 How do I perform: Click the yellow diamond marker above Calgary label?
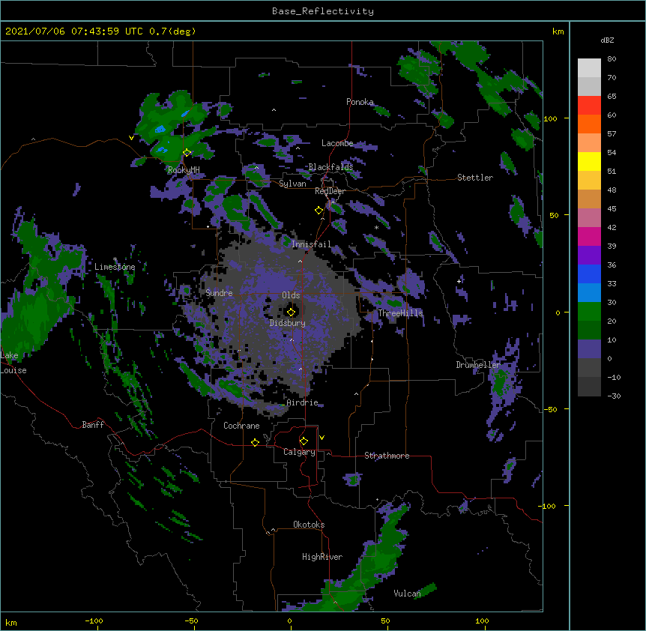304,441
